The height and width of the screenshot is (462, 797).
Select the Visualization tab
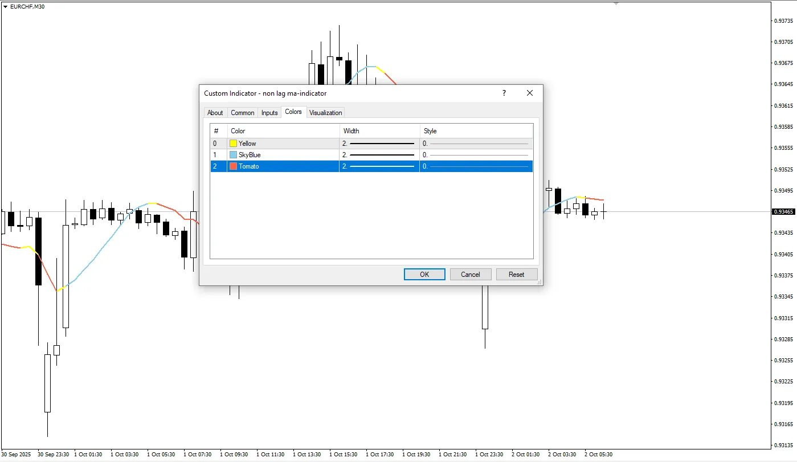pos(325,113)
